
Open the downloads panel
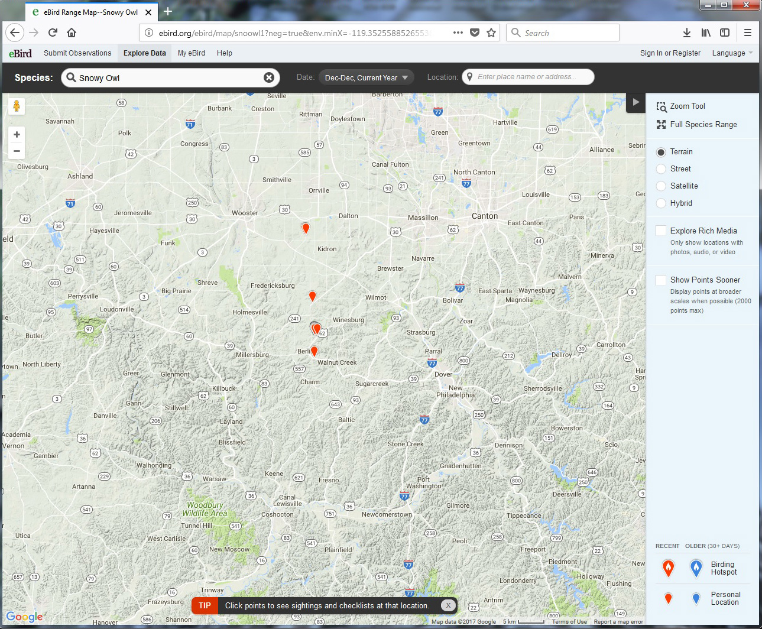[686, 33]
